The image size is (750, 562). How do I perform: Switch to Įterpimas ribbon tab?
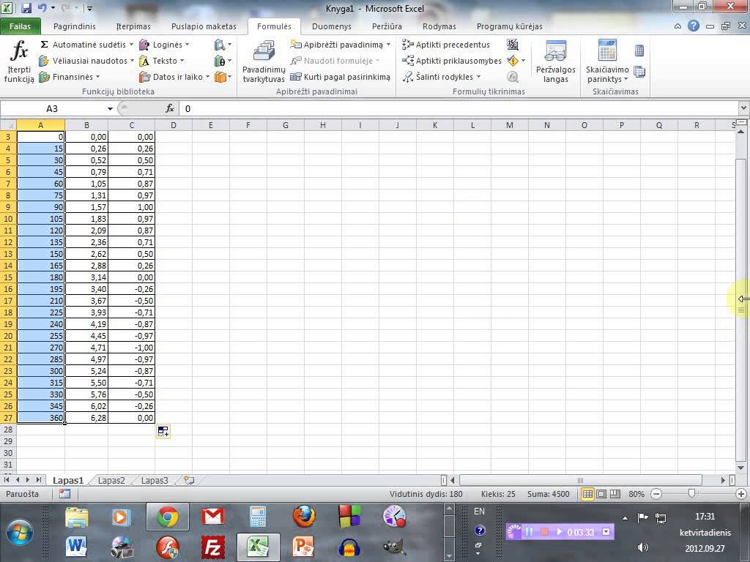pyautogui.click(x=133, y=26)
